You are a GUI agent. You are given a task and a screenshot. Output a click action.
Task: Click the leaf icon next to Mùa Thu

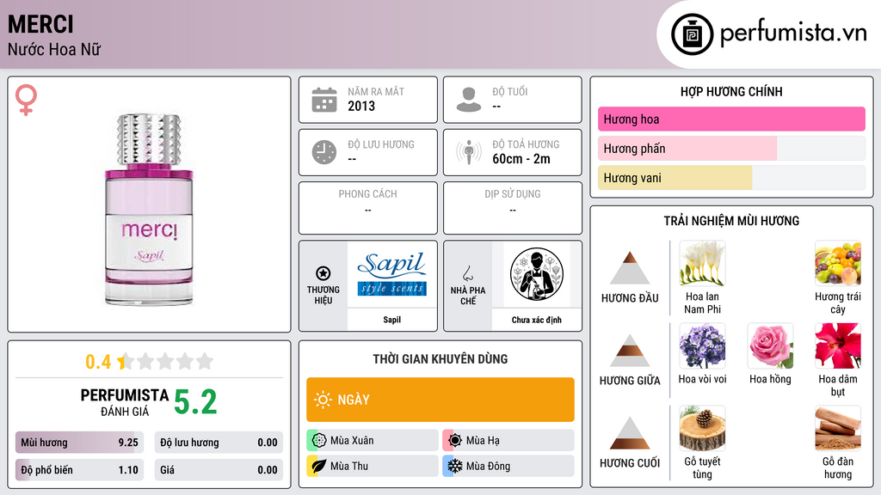click(319, 466)
